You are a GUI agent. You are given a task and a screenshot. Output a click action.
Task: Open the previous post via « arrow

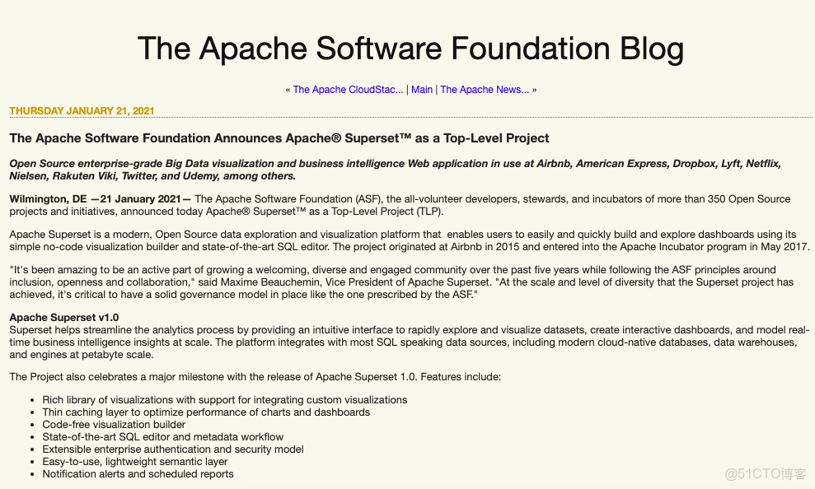[287, 89]
